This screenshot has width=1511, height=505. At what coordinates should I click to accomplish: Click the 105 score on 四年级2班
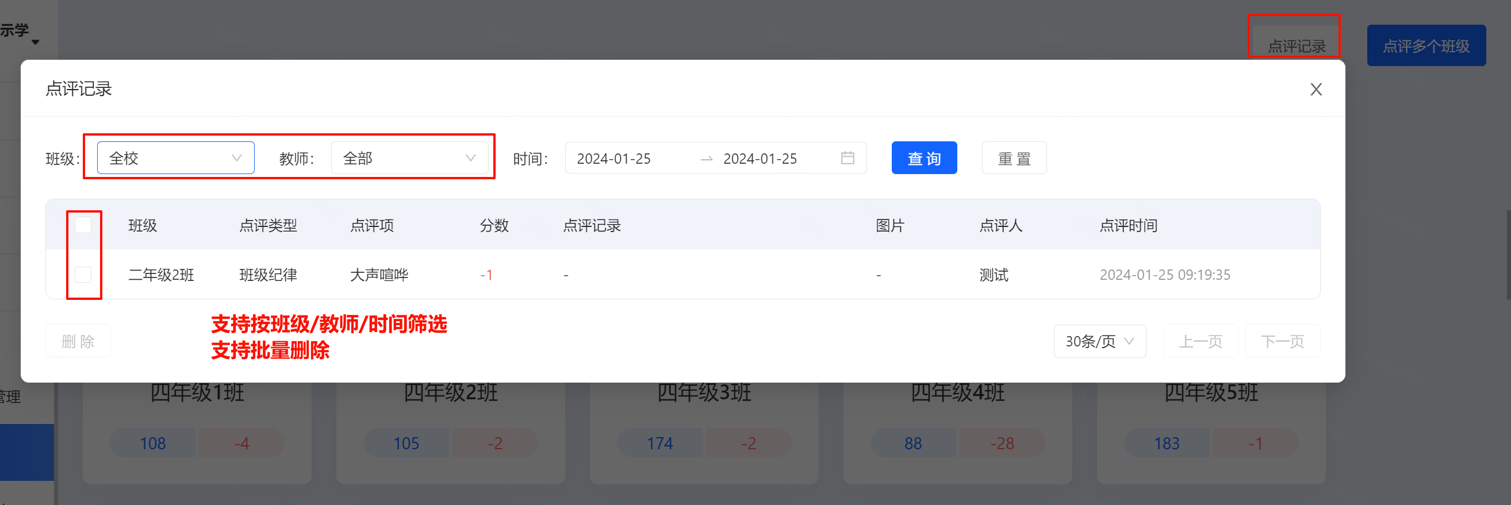[x=406, y=443]
